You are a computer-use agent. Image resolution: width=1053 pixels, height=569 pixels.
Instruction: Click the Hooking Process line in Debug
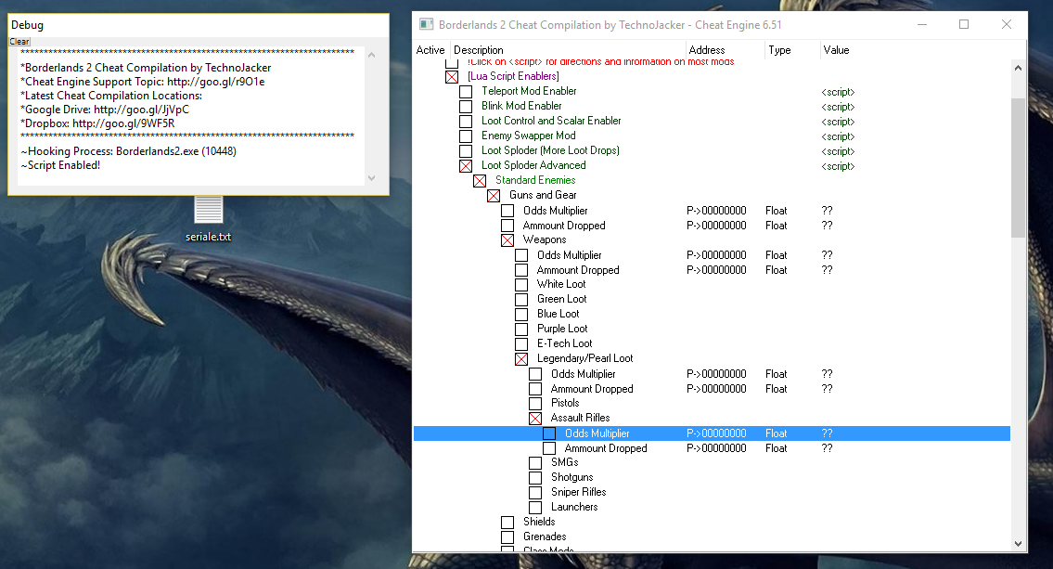coord(128,151)
